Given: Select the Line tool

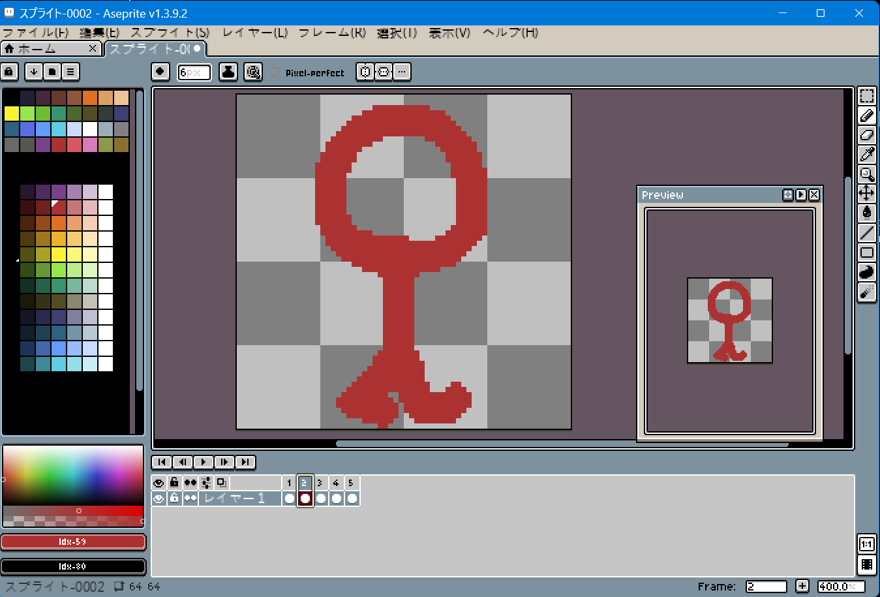Looking at the screenshot, I should (866, 233).
